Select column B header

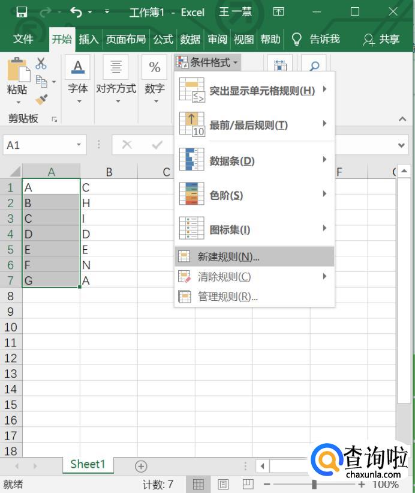109,172
